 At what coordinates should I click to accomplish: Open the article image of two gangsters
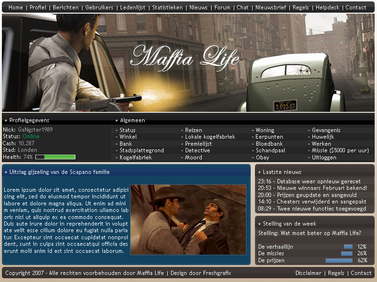(188, 219)
